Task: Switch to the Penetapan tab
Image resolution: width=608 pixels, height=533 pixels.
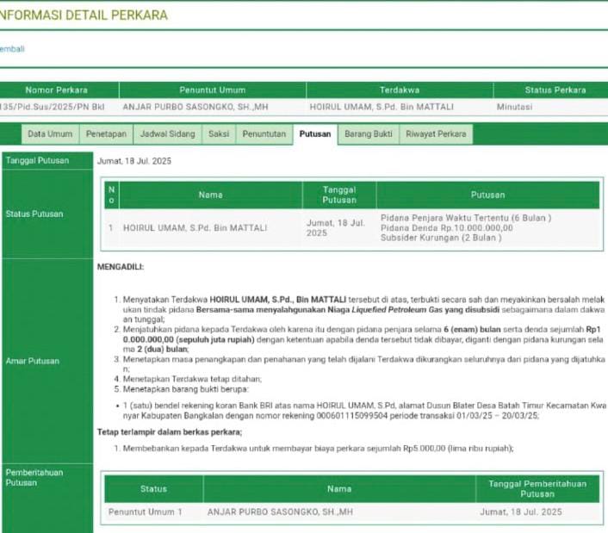Action: (x=106, y=134)
